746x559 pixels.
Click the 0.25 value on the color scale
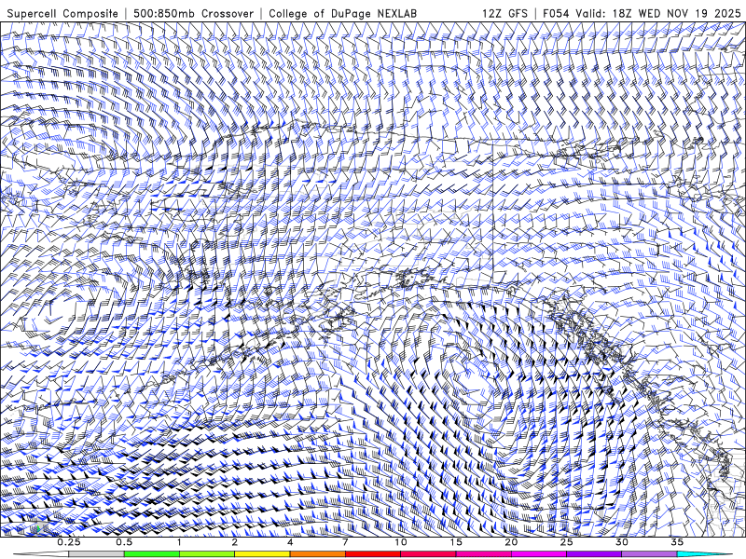69,542
